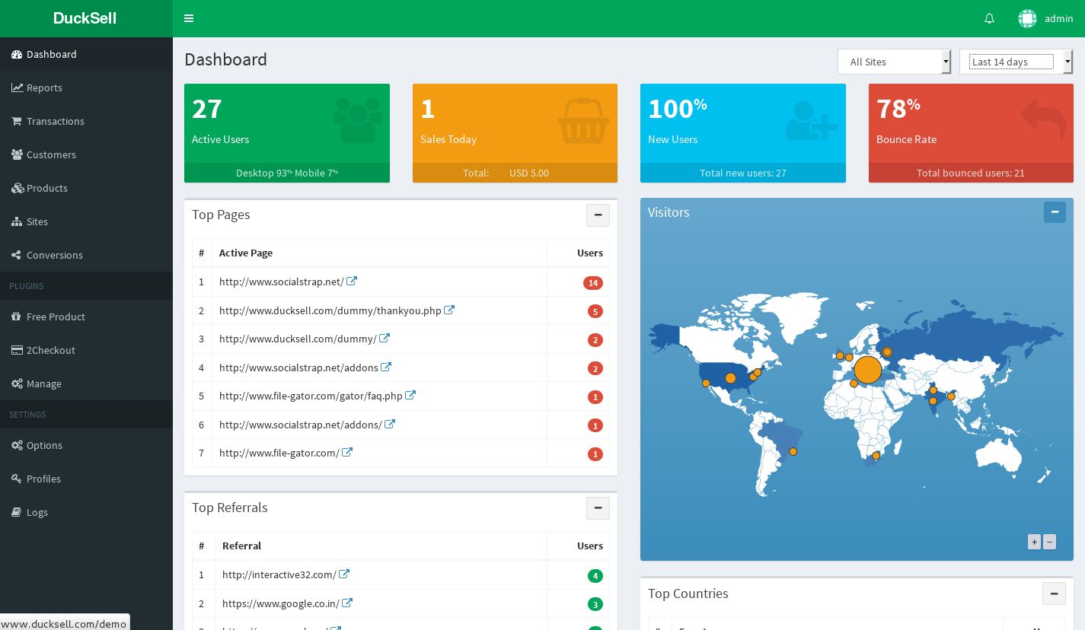Screen dimensions: 1085x630
Task: Open external link icon for file-gator faq.php
Action: 410,396
